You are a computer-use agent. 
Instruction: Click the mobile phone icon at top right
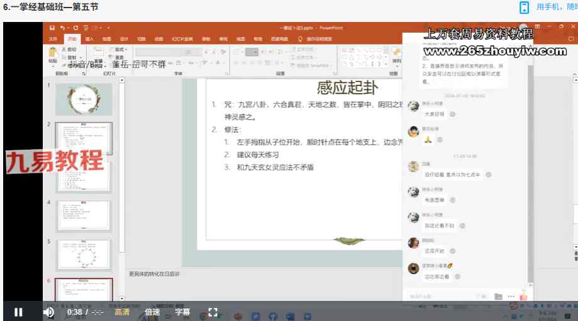[524, 8]
